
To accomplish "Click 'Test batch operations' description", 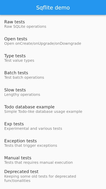I will (x=24, y=77).
